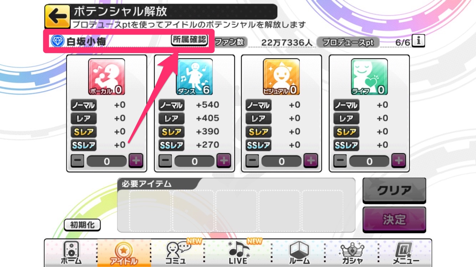Open the ガシャ crown icon
This screenshot has width=476, height=267.
pos(350,253)
